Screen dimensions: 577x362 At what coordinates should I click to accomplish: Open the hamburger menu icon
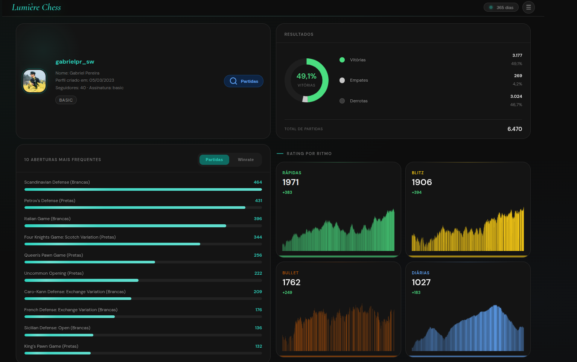tap(528, 7)
